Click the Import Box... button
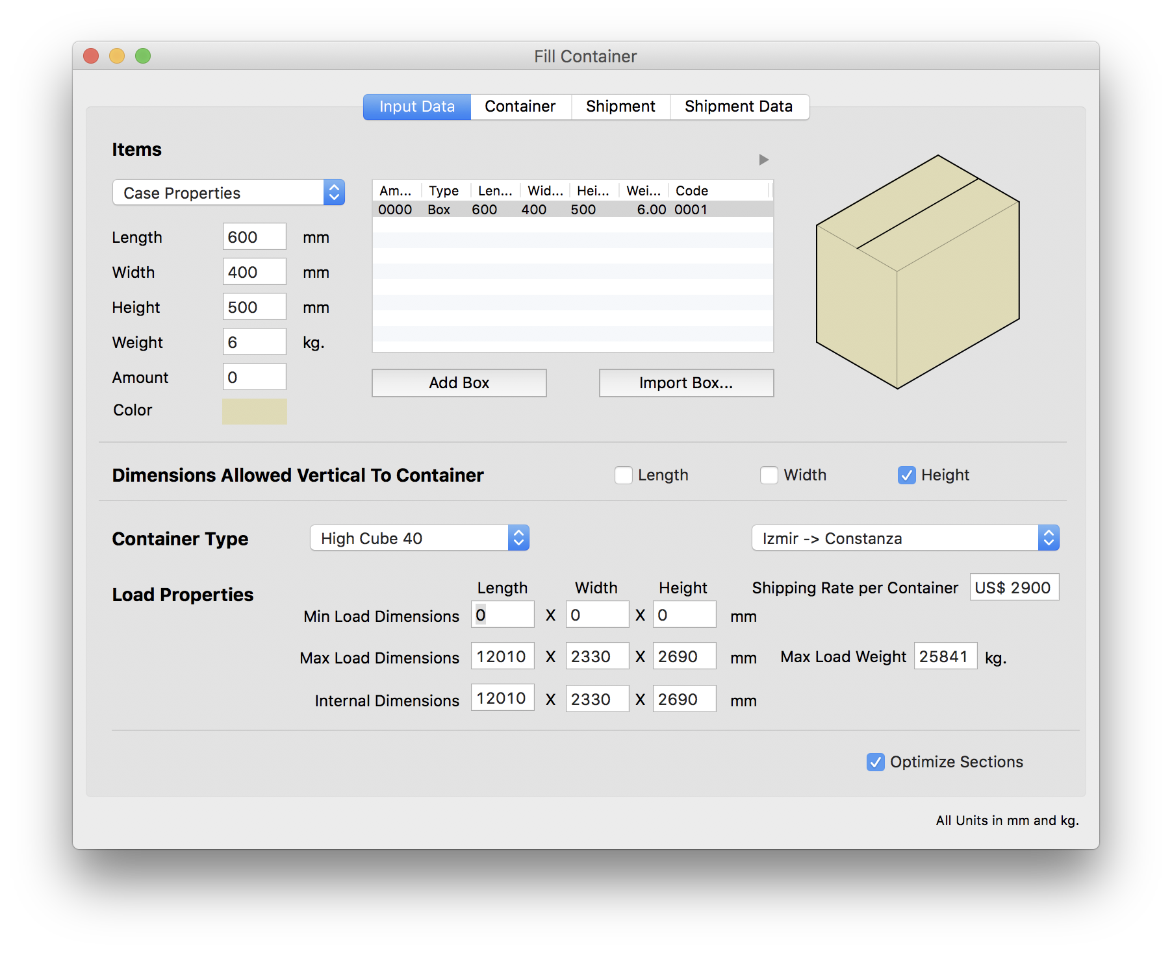The width and height of the screenshot is (1172, 953). click(686, 383)
